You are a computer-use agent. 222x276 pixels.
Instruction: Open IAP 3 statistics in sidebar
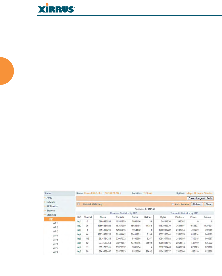(55, 231)
